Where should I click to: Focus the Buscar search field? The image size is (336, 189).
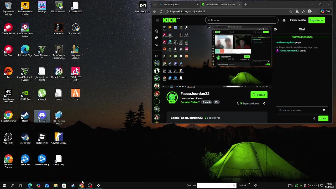[x=242, y=20]
